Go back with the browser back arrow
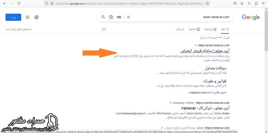Screen dimensions: 268x133 coord(5,3)
